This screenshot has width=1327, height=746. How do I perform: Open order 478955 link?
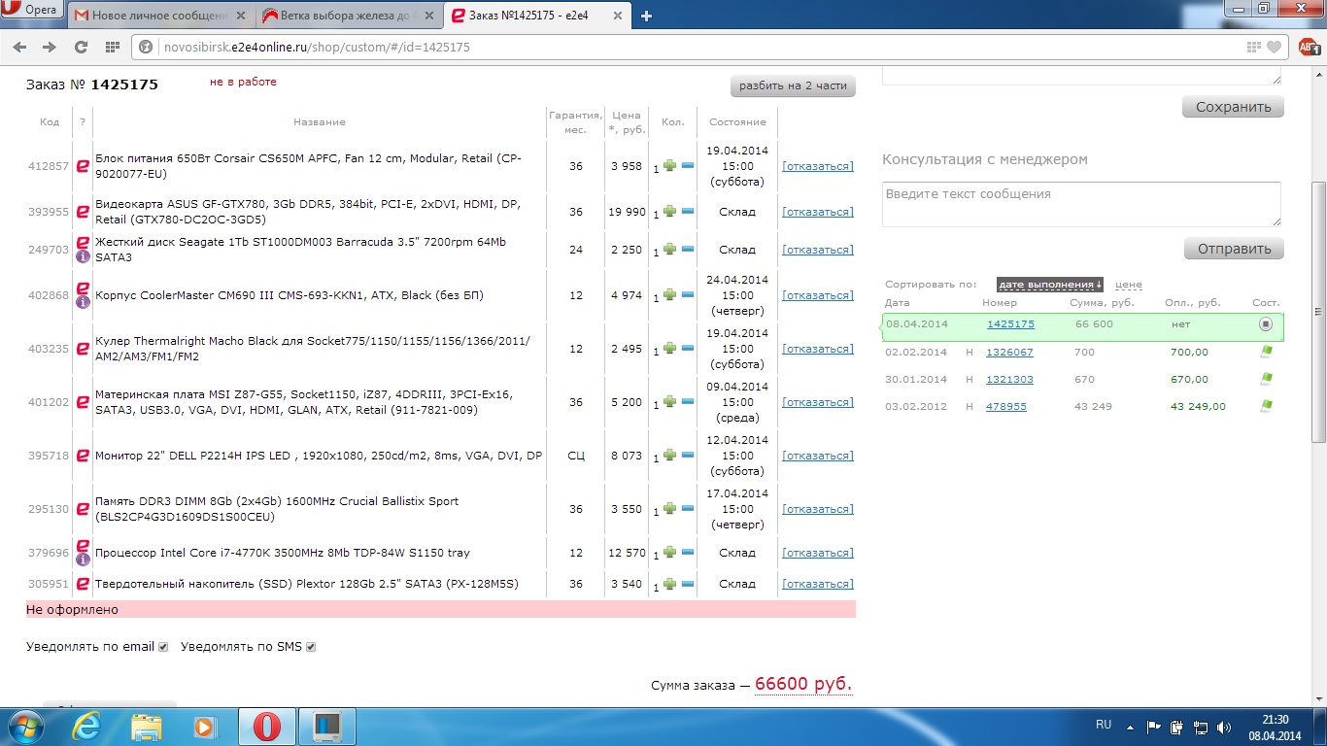click(1006, 406)
